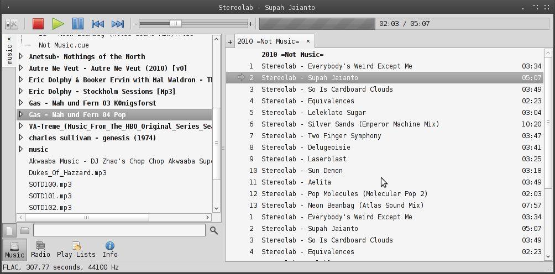
Task: Open the Info panel
Action: pyautogui.click(x=109, y=250)
